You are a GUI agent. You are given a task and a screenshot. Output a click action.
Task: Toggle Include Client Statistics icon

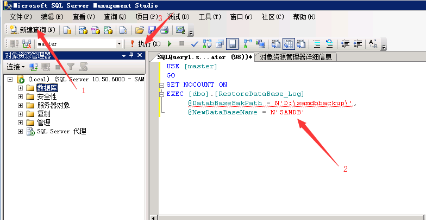[x=260, y=44]
